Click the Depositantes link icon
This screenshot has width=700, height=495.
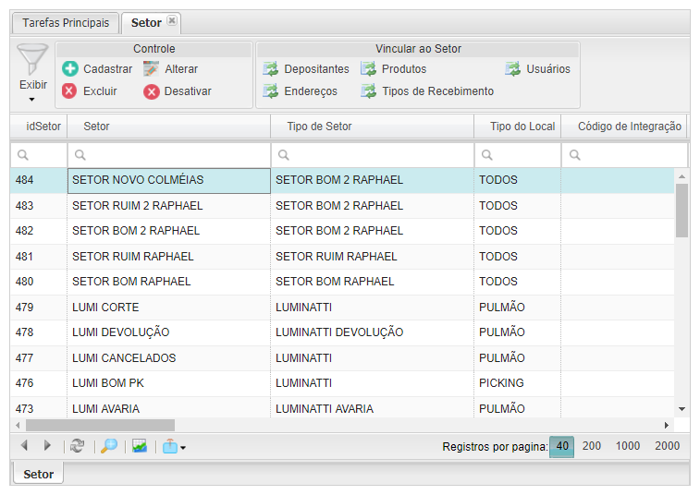click(271, 68)
